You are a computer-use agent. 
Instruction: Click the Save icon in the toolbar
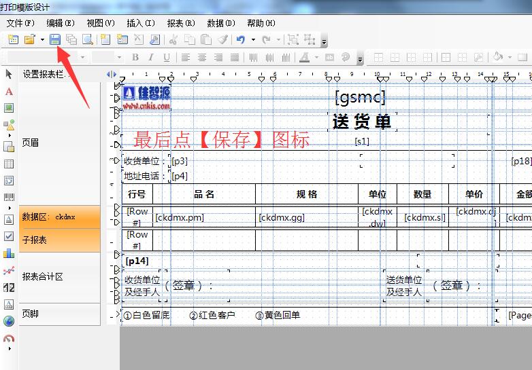coord(55,40)
